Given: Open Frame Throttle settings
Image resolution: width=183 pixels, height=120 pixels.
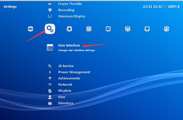Looking at the screenshot, I should [x=70, y=4].
